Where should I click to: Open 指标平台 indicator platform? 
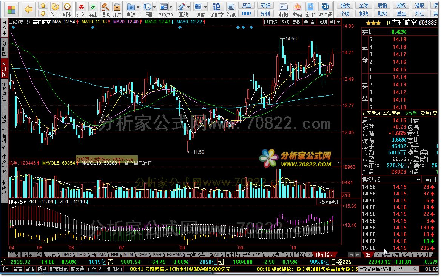pyautogui.click(x=32, y=255)
